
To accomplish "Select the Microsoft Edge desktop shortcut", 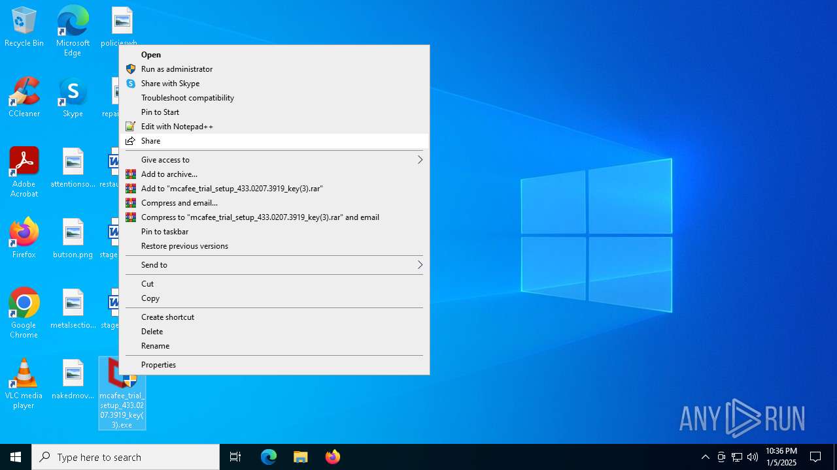I will 73,31.
